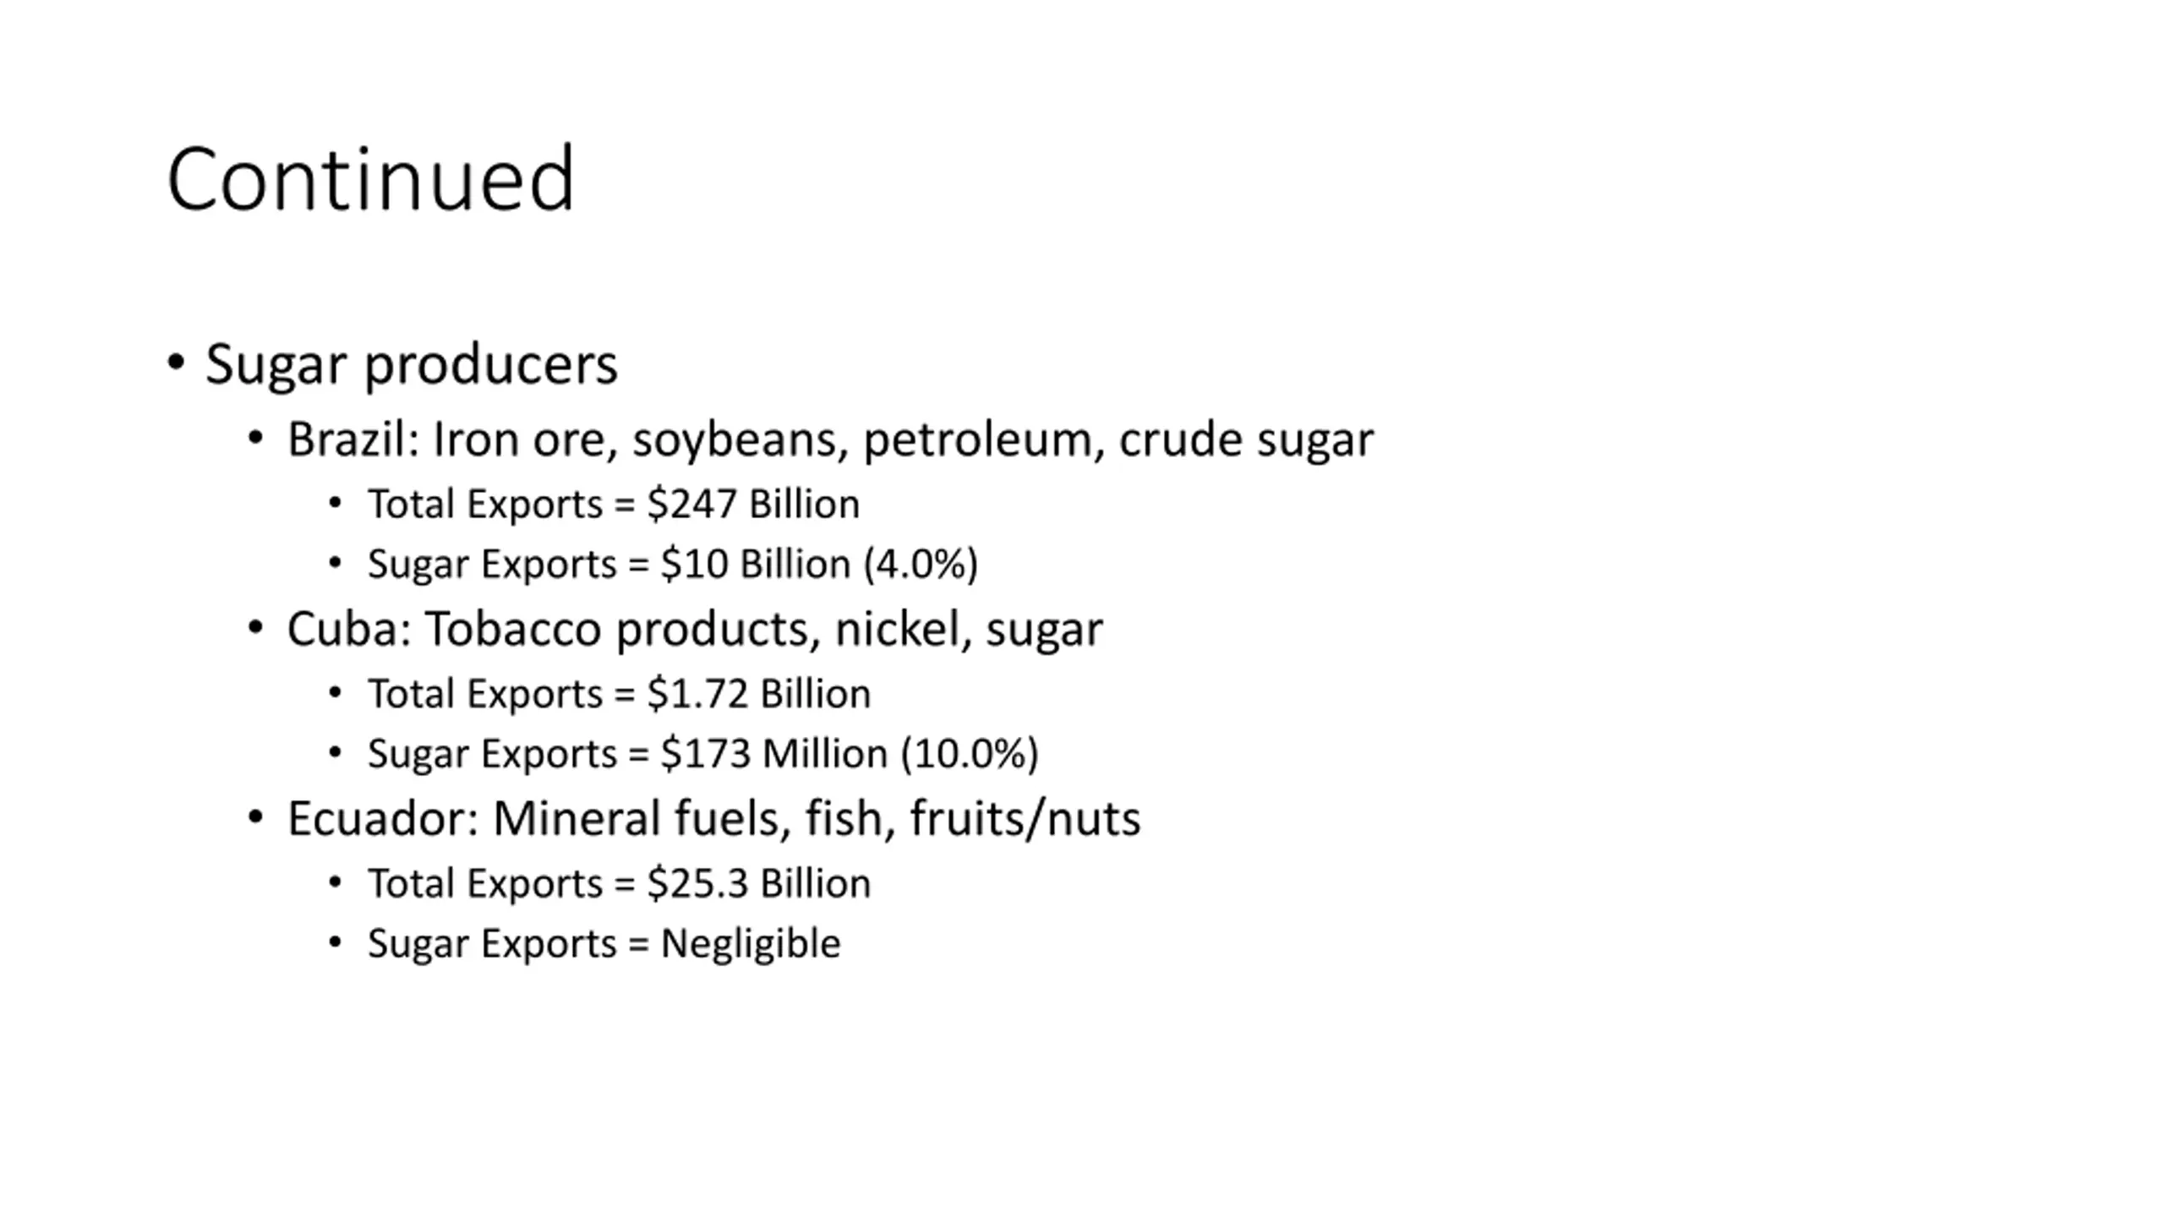Click the word 'fruits/nuts'
Viewport: 2164px width, 1217px height.
coord(1025,819)
